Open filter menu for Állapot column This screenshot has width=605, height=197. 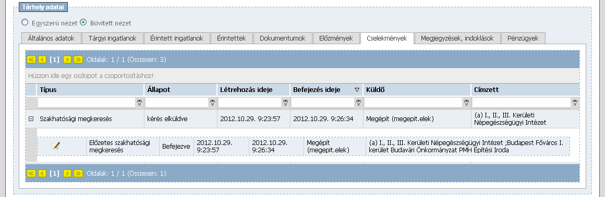coord(212,103)
